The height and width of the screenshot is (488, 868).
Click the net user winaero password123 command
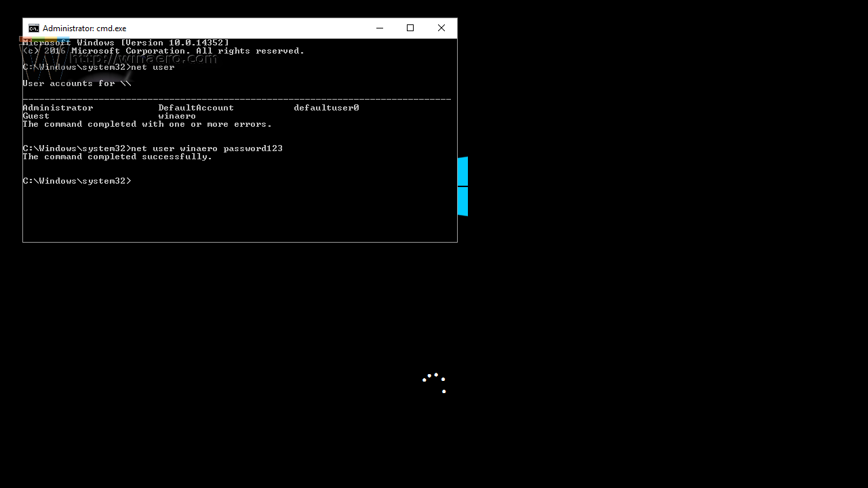pyautogui.click(x=207, y=148)
